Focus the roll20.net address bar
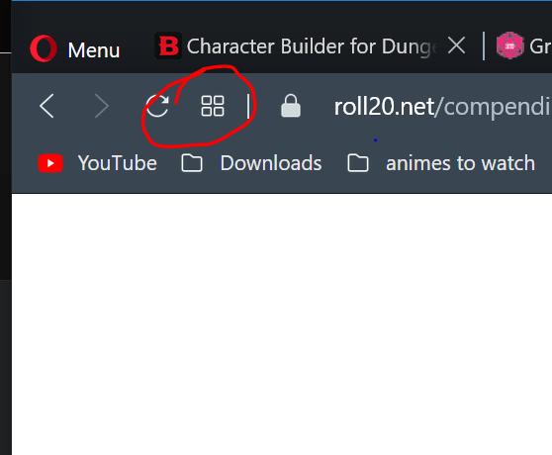 click(441, 107)
